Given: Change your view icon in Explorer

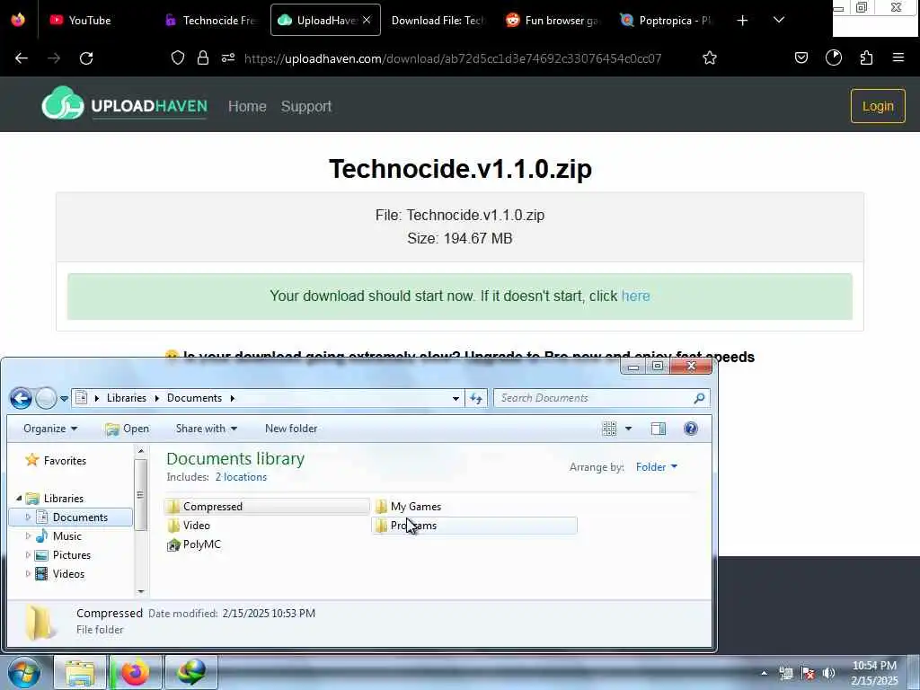Looking at the screenshot, I should click(x=610, y=429).
